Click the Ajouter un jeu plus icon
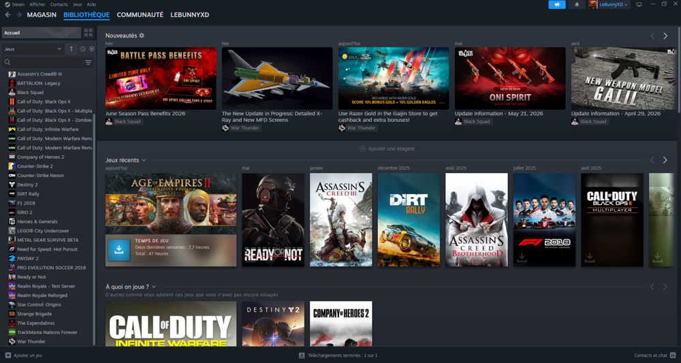 [7, 356]
